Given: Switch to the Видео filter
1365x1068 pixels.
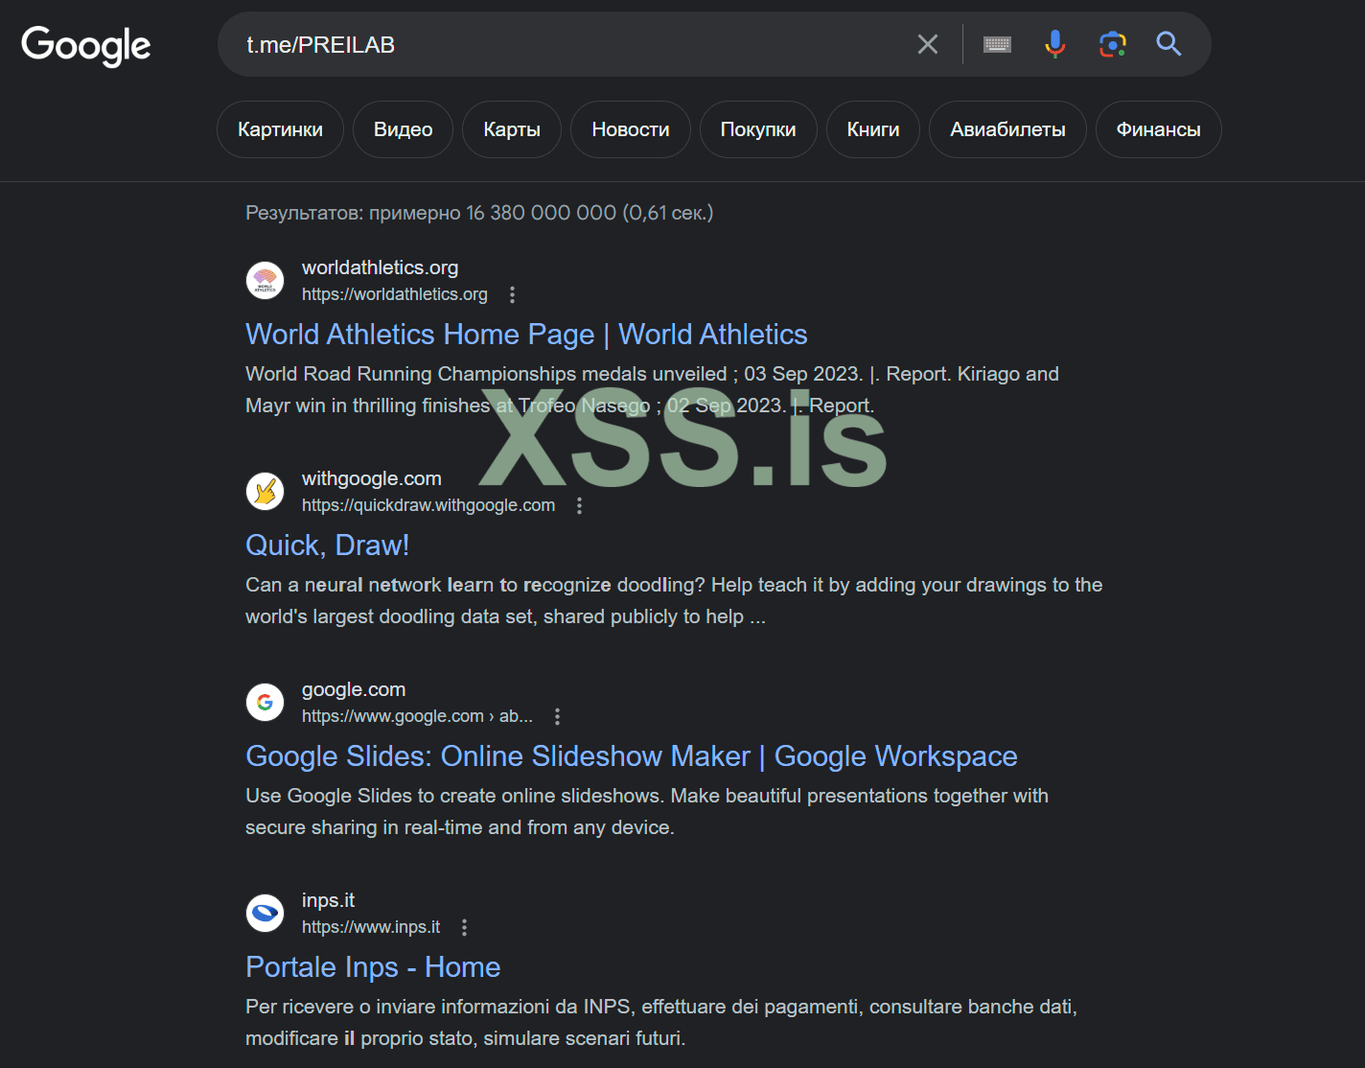Looking at the screenshot, I should (x=403, y=129).
